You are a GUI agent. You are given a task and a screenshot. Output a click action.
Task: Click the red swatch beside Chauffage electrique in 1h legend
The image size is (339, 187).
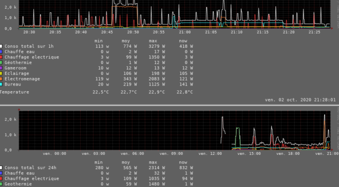[1, 57]
